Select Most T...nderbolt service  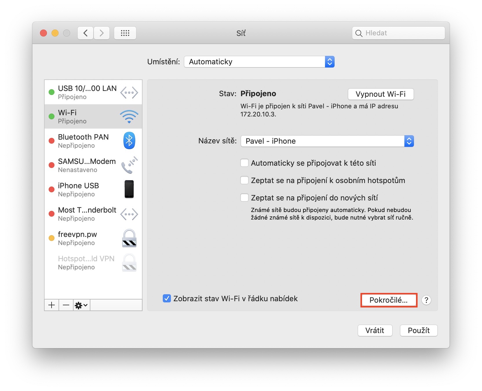[93, 214]
